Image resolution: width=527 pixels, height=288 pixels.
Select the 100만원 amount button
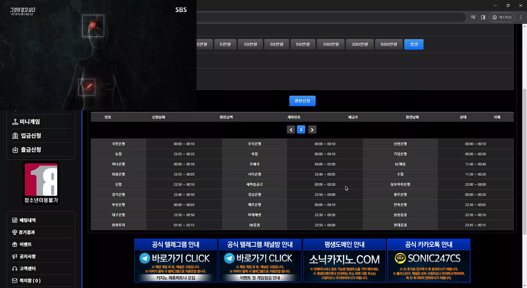(331, 44)
